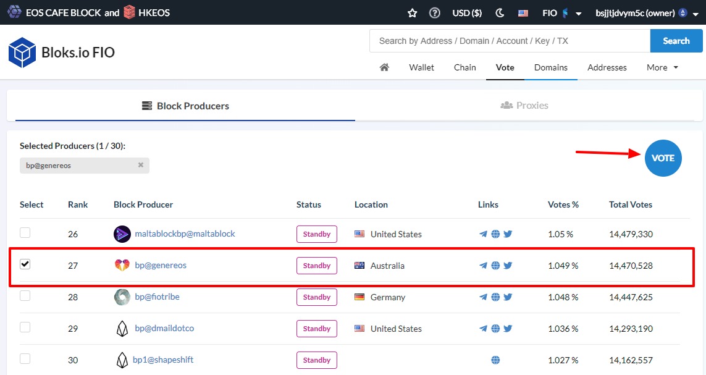This screenshot has height=375, width=706.
Task: Open website globe for bp@fiotribe
Action: coord(495,297)
